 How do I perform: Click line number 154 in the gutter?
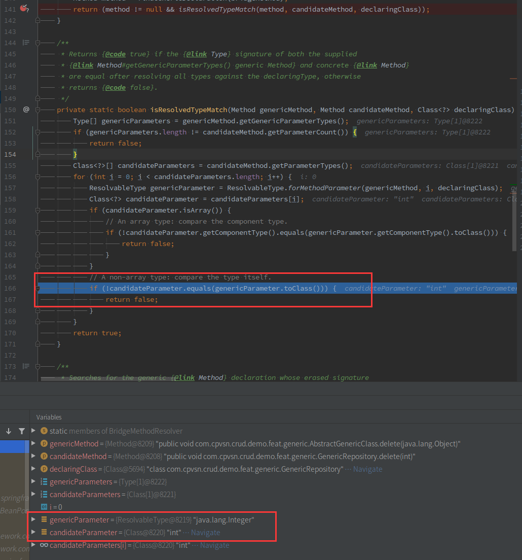(x=10, y=154)
